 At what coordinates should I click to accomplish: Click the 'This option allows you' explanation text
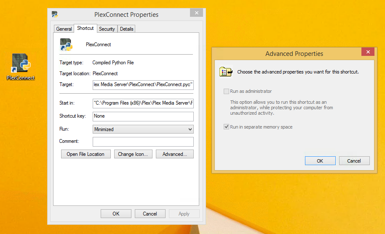(x=281, y=108)
